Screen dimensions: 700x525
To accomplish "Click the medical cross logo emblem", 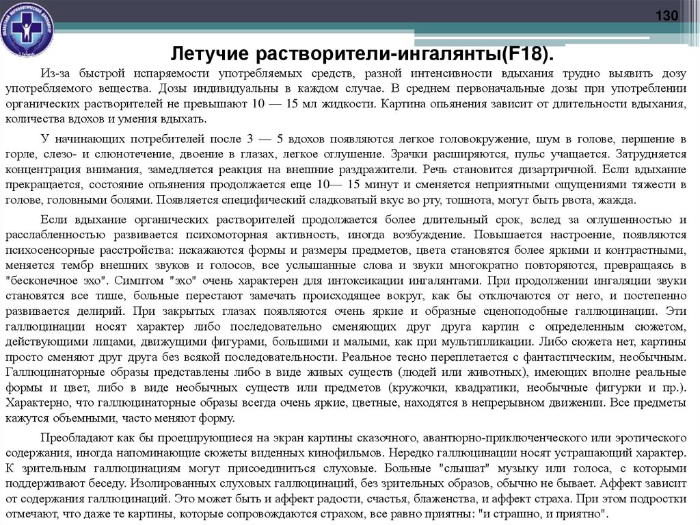I will click(x=27, y=29).
